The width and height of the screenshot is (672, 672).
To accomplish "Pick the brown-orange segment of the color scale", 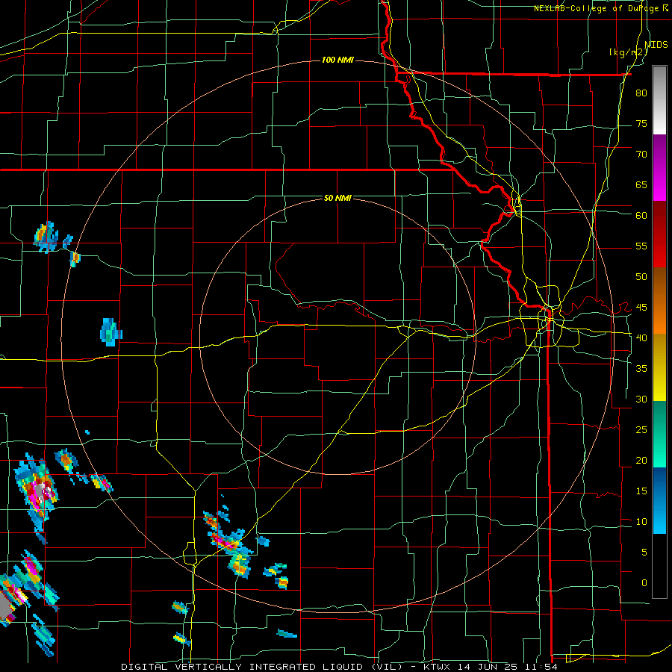I will pos(659,301).
